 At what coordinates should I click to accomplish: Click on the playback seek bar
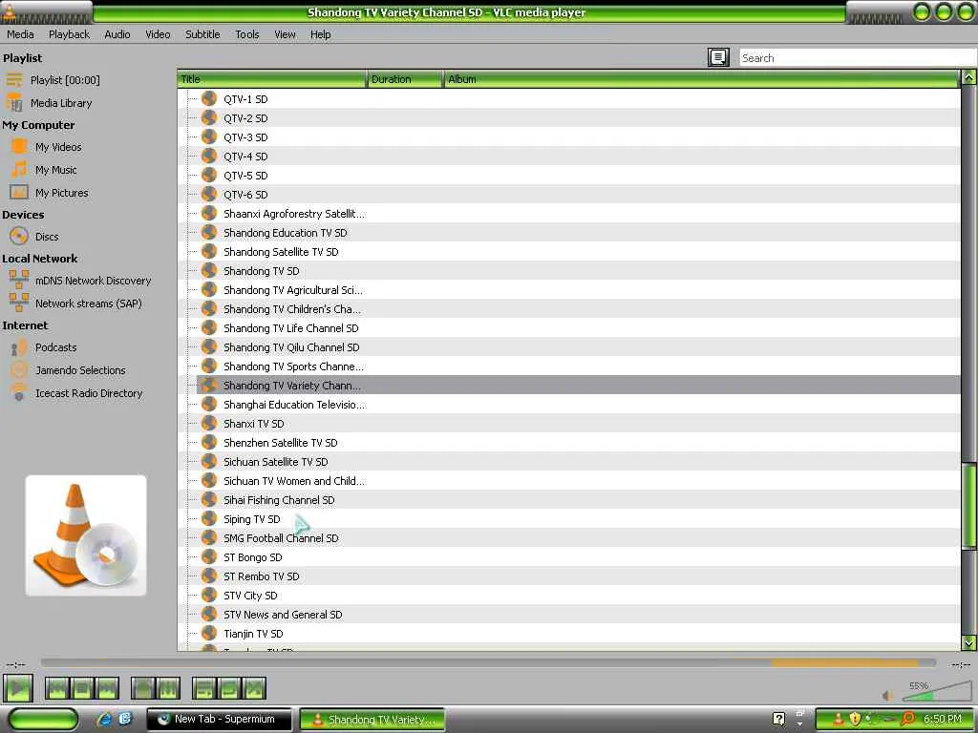coord(488,663)
